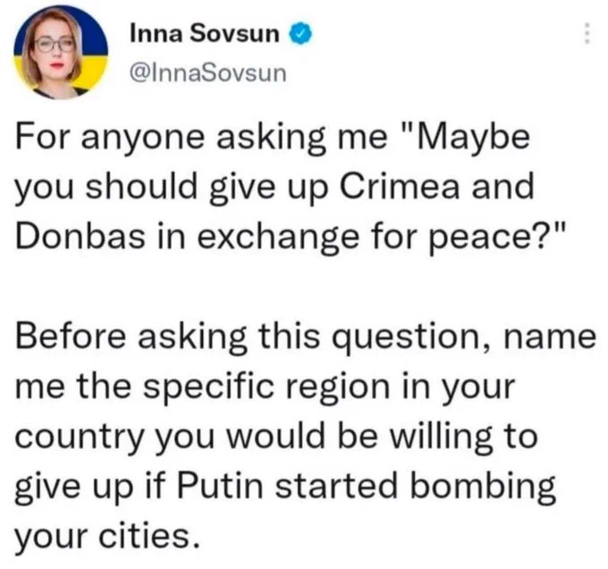Click the word Donbas in the tweet
Image resolution: width=608 pixels, height=569 pixels.
(x=80, y=236)
